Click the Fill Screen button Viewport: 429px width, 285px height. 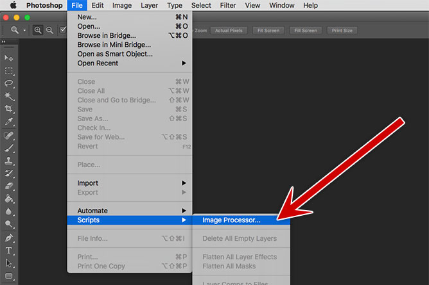pyautogui.click(x=306, y=31)
